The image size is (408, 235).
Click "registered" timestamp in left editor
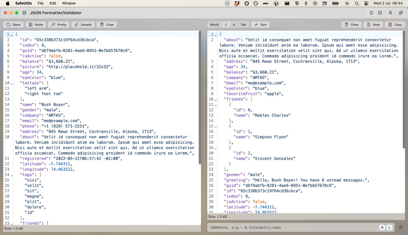(87, 159)
